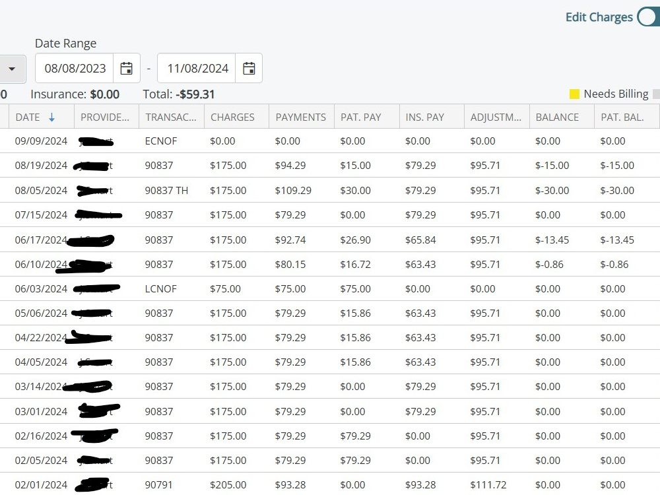Select the ECNOF transaction code
Image resolution: width=660 pixels, height=495 pixels.
click(161, 141)
